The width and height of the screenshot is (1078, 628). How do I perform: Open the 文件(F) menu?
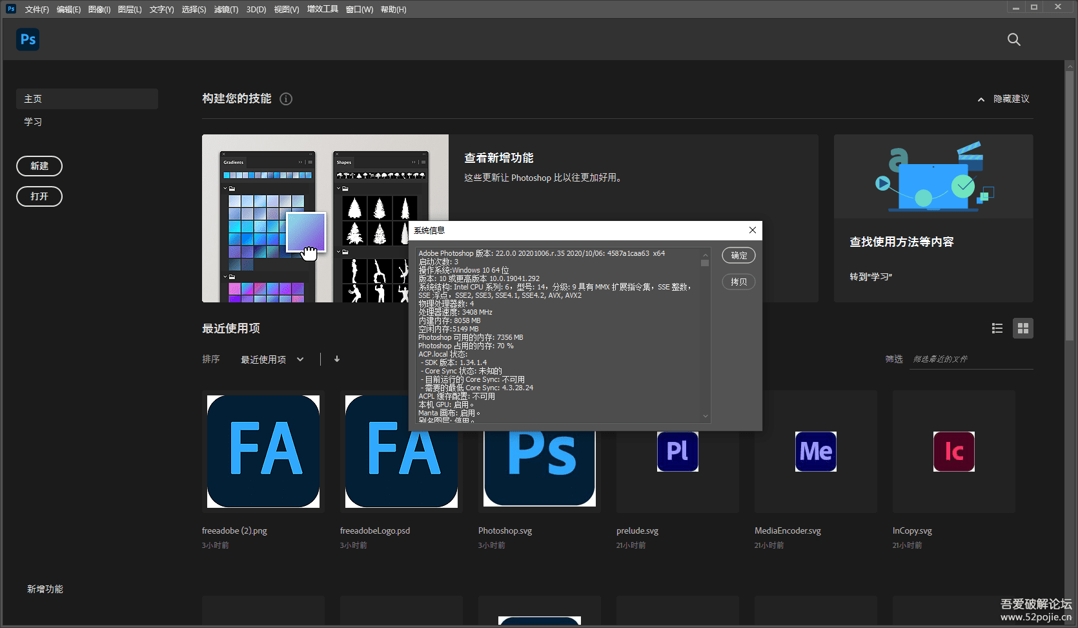pos(37,9)
